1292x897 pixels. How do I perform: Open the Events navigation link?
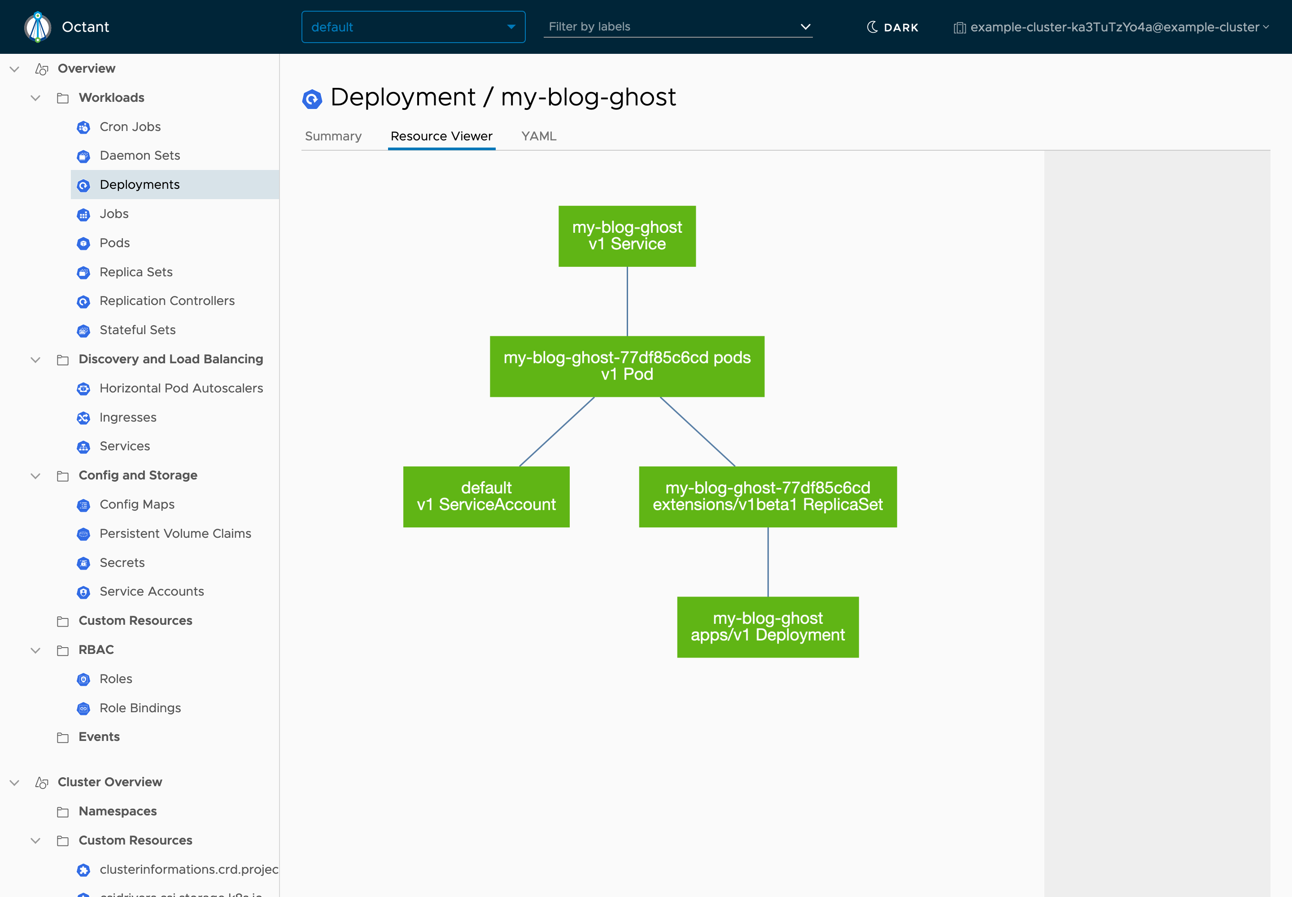(99, 737)
